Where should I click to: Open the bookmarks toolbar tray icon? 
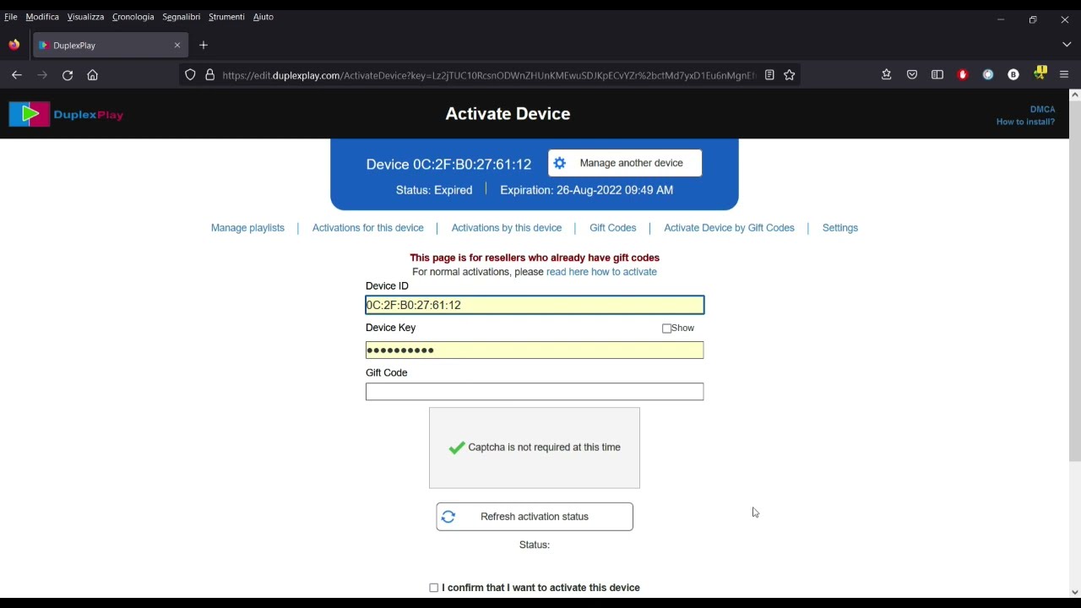point(887,75)
